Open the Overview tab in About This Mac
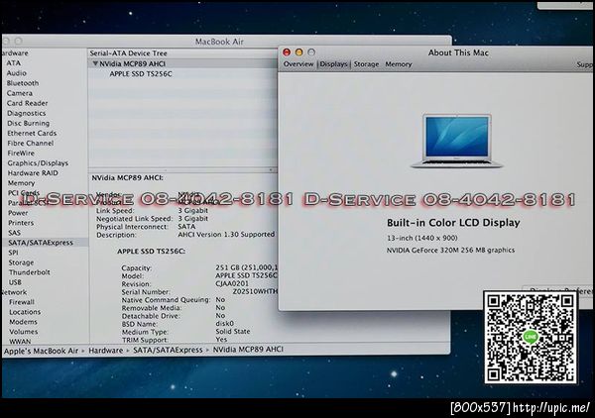Image resolution: width=595 pixels, height=418 pixels. [x=298, y=64]
